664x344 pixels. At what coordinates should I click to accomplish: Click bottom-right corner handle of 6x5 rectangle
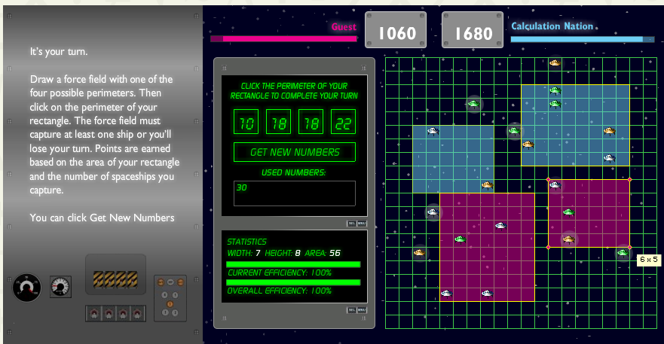tap(629, 247)
